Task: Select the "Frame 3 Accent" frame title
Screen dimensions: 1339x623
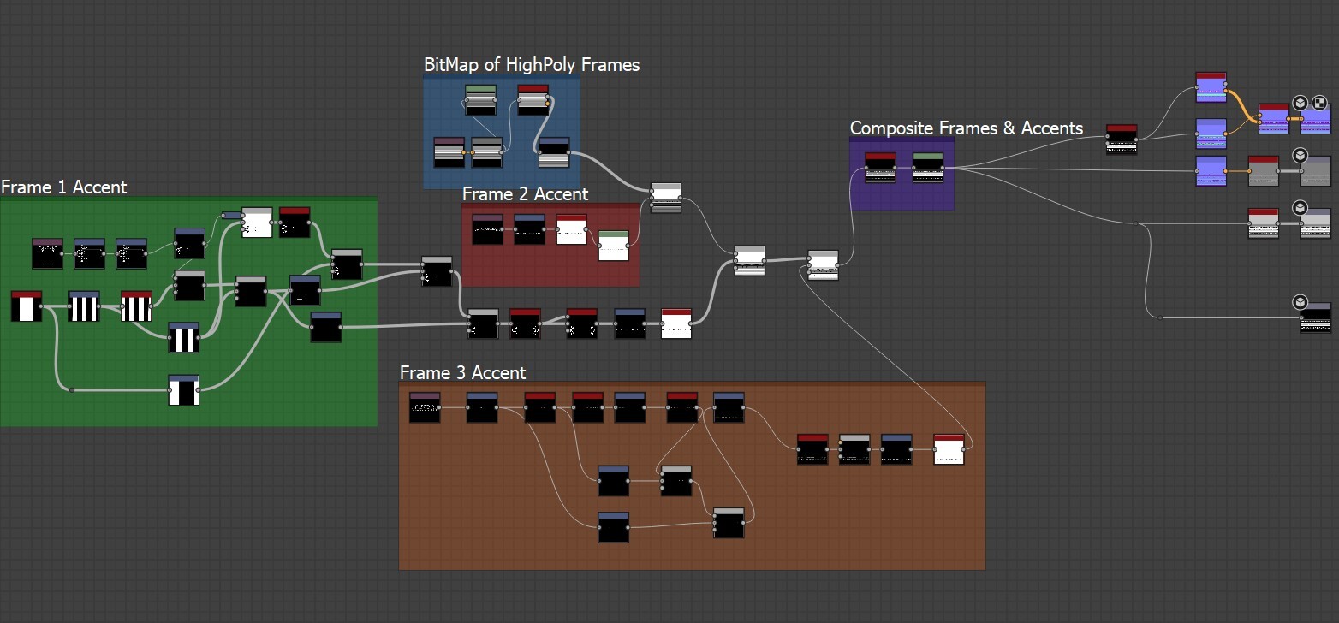Action: (463, 372)
